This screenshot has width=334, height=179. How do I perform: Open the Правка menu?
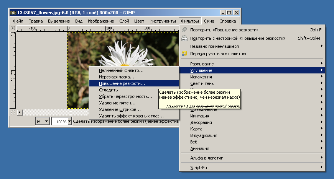(36, 21)
